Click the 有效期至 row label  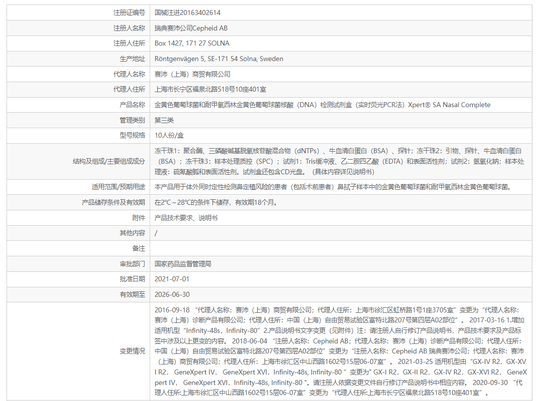(x=132, y=294)
